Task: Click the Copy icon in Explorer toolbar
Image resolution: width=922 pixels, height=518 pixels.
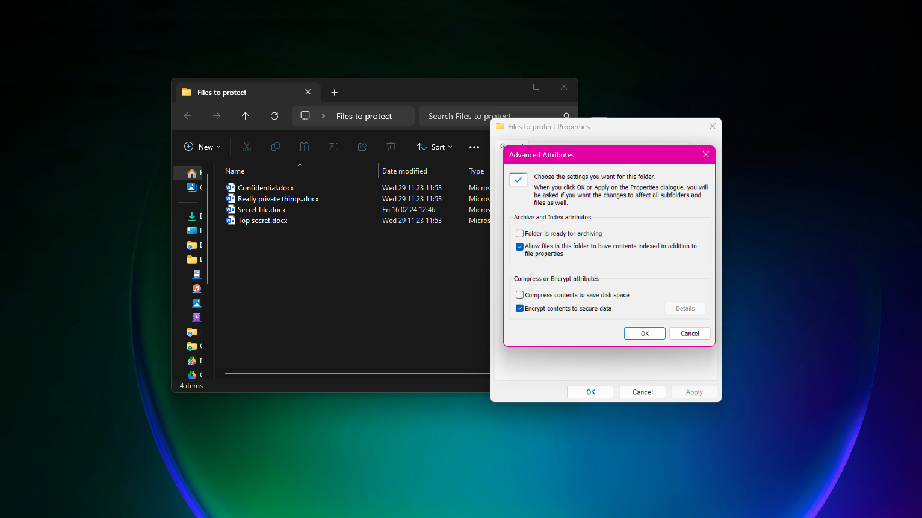Action: pyautogui.click(x=276, y=147)
